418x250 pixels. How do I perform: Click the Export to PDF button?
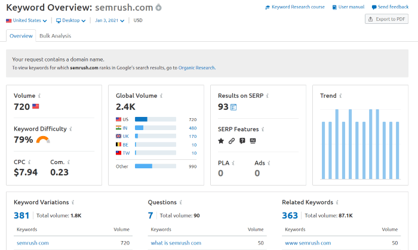coord(386,19)
